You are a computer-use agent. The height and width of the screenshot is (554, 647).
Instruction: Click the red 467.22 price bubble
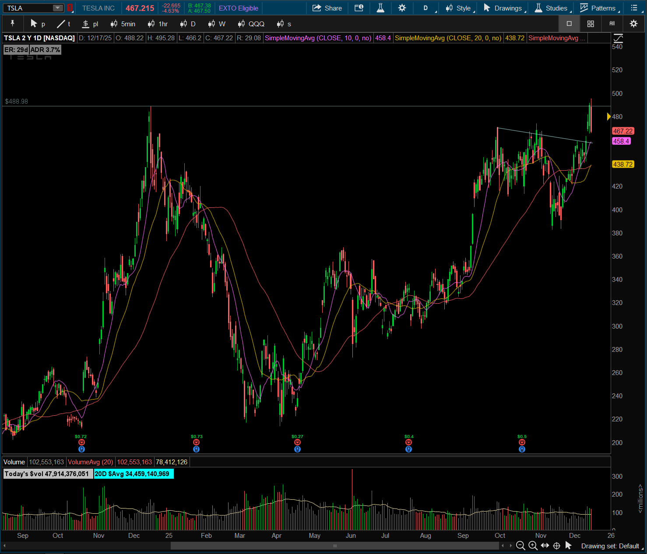(623, 131)
